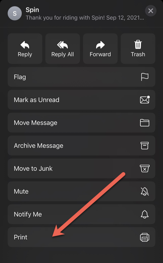Click the envelope unread icon
The width and height of the screenshot is (163, 263).
coord(145,100)
